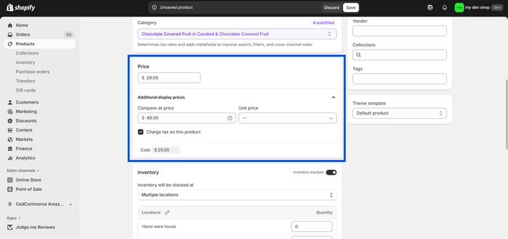Open the Home icon in sidebar
This screenshot has height=239, width=508.
pyautogui.click(x=10, y=25)
